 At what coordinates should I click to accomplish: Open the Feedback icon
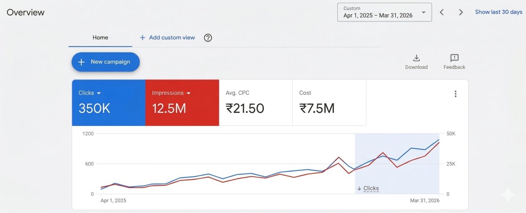pos(455,58)
